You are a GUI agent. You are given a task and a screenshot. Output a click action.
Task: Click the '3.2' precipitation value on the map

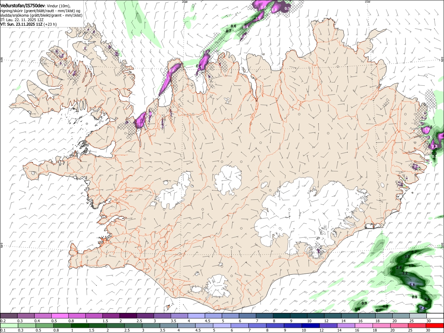pyautogui.click(x=405, y=273)
